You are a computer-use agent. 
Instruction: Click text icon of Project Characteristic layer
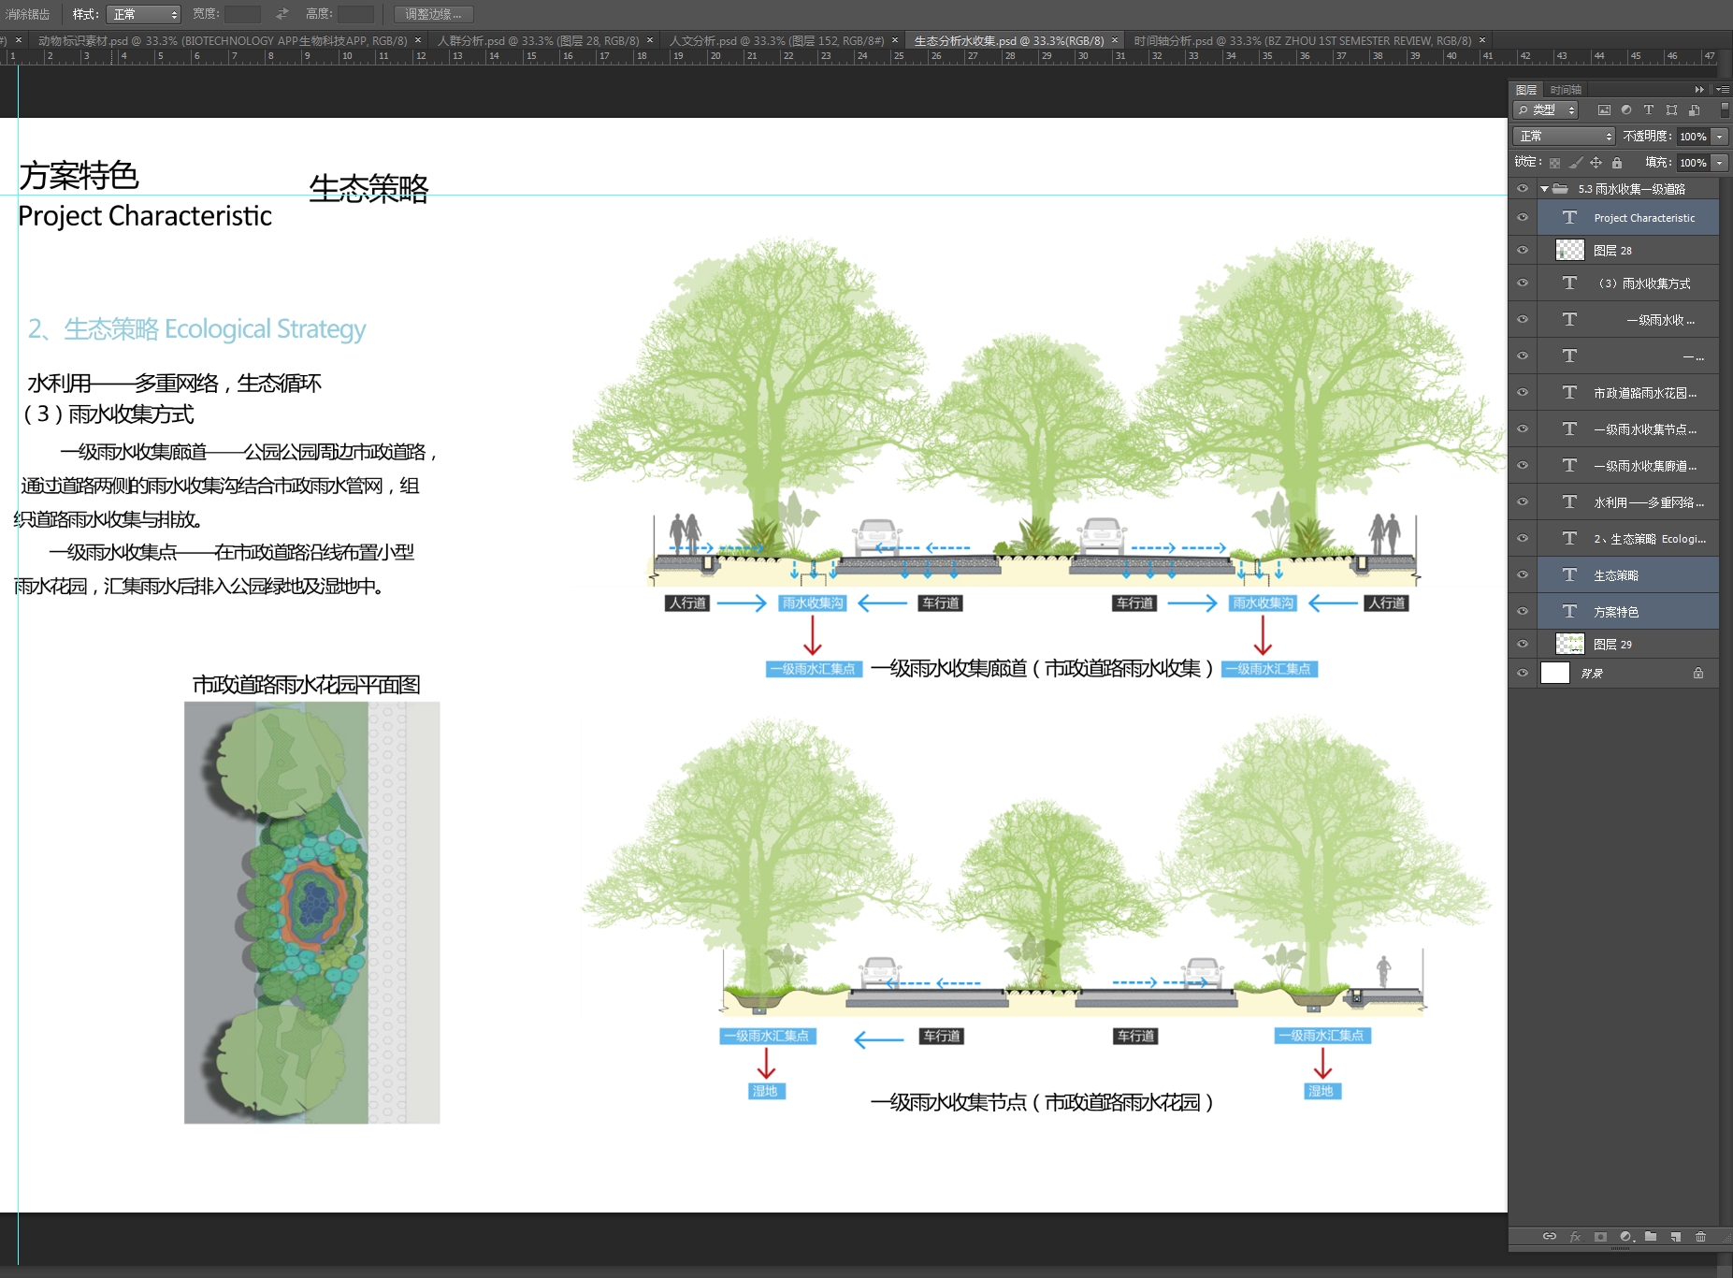click(1569, 218)
